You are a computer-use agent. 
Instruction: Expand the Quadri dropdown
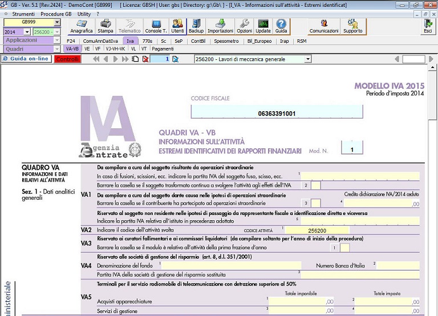point(56,49)
